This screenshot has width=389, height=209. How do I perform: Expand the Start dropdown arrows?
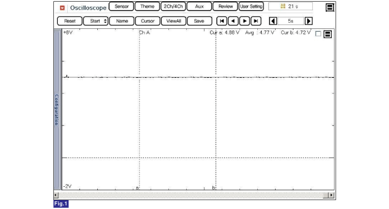pos(105,21)
